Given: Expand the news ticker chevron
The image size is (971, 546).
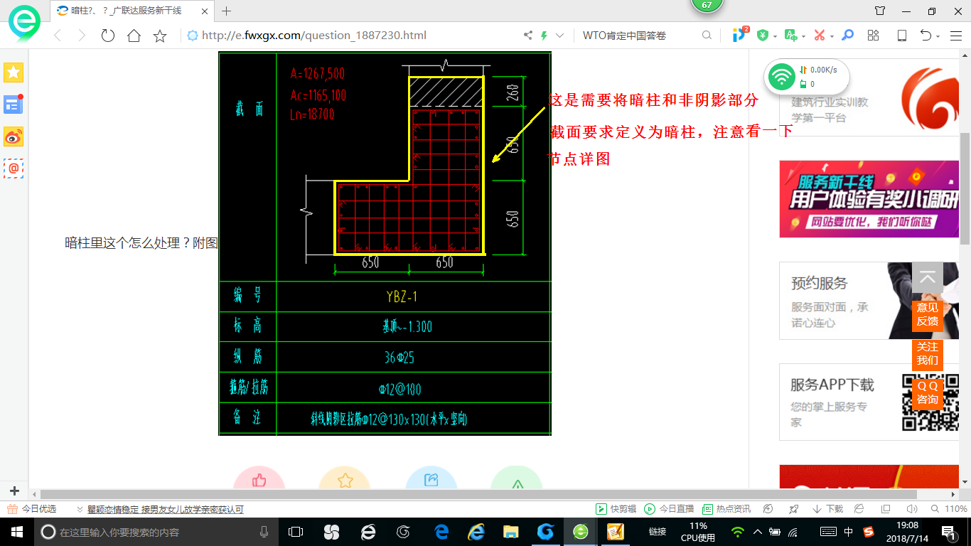Looking at the screenshot, I should coord(80,509).
